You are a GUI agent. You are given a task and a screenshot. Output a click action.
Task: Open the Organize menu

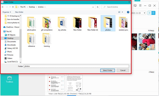pyautogui.click(x=7, y=12)
